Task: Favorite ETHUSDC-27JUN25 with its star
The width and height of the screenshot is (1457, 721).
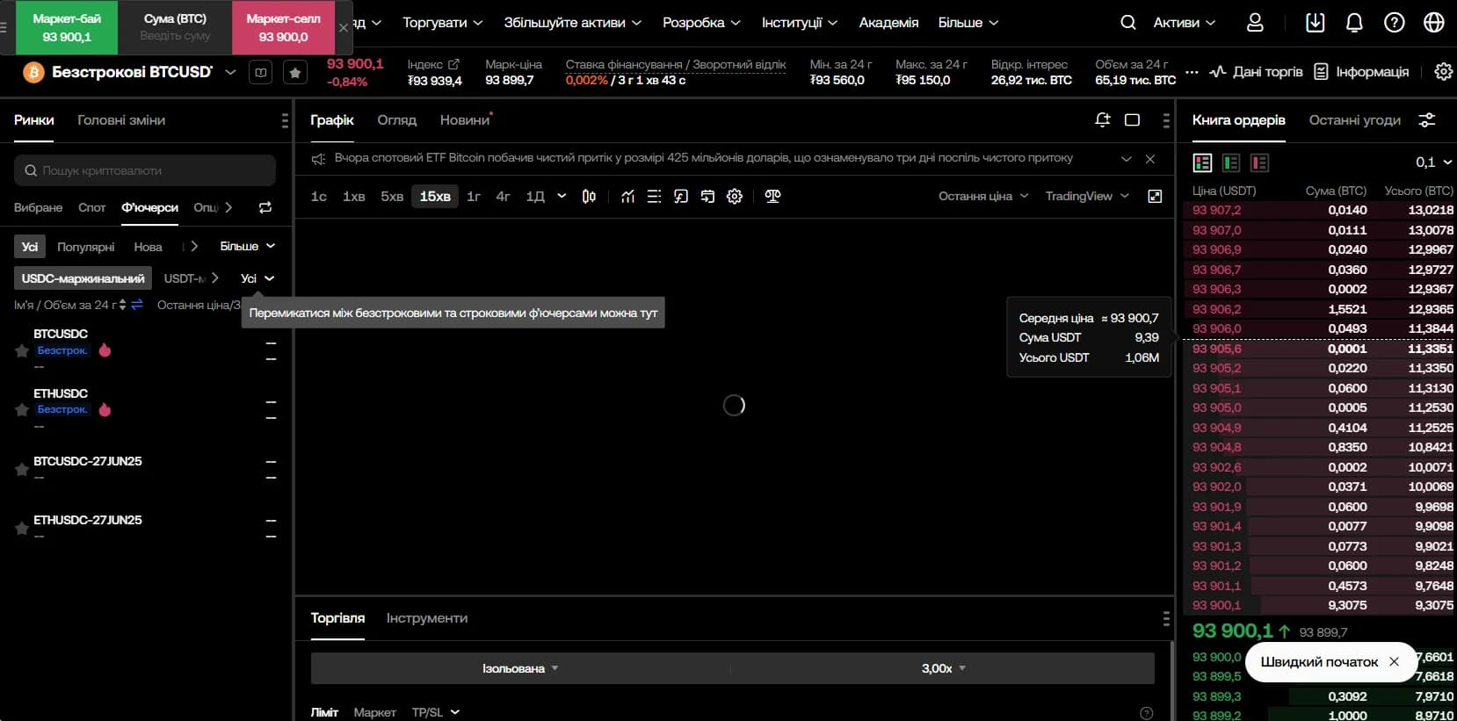Action: tap(22, 529)
